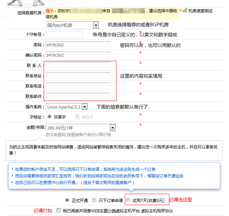This screenshot has height=216, width=229.
Task: Choose the 正式开通 radio option
Action: point(67,200)
